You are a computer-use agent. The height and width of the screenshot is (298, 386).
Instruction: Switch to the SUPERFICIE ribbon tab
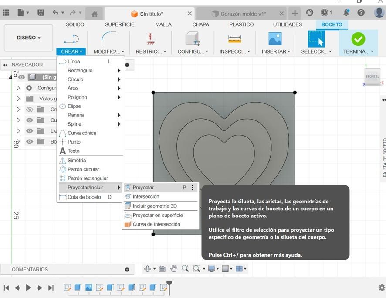(x=120, y=24)
